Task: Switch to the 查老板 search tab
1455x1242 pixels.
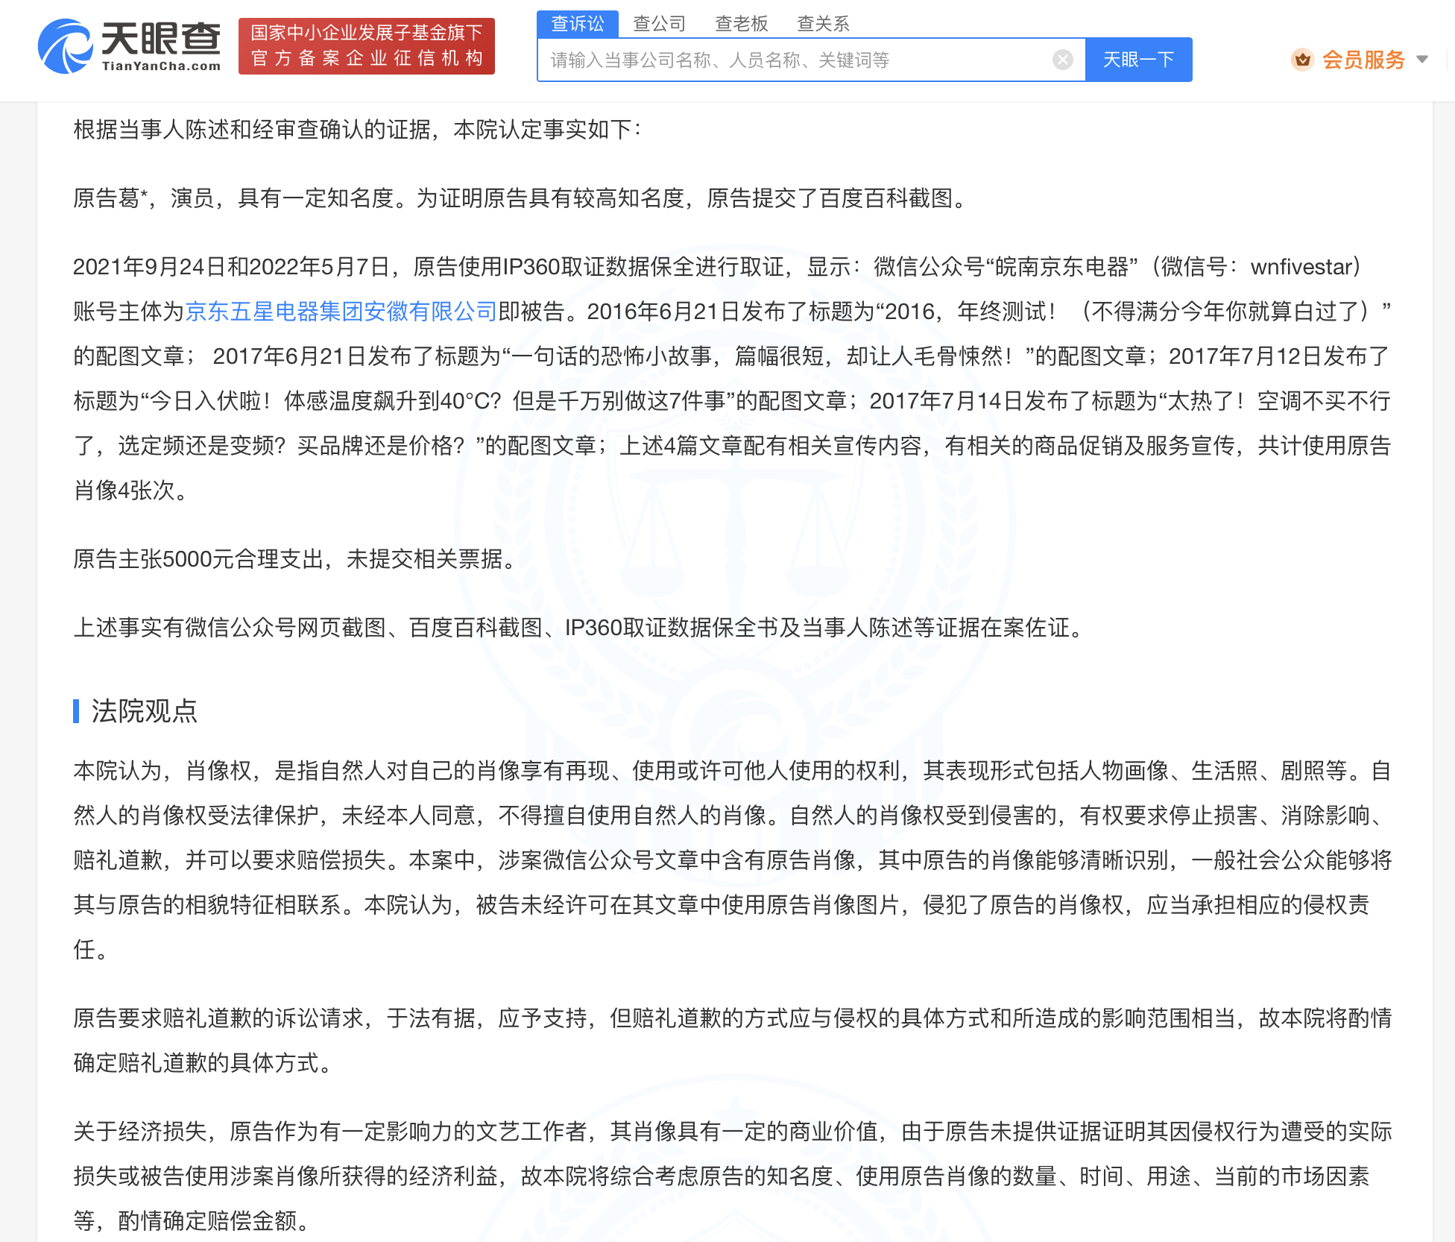Action: [x=742, y=23]
